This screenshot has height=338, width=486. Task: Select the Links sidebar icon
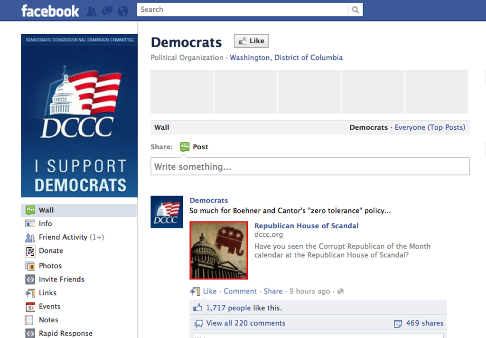(29, 293)
